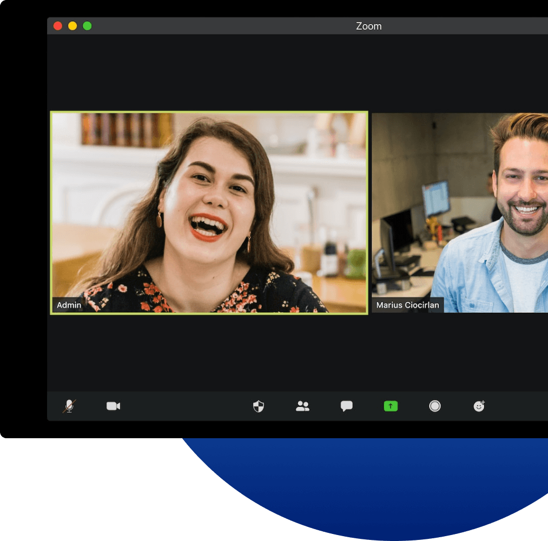
Task: Stop video with the camera icon
Action: [x=113, y=406]
